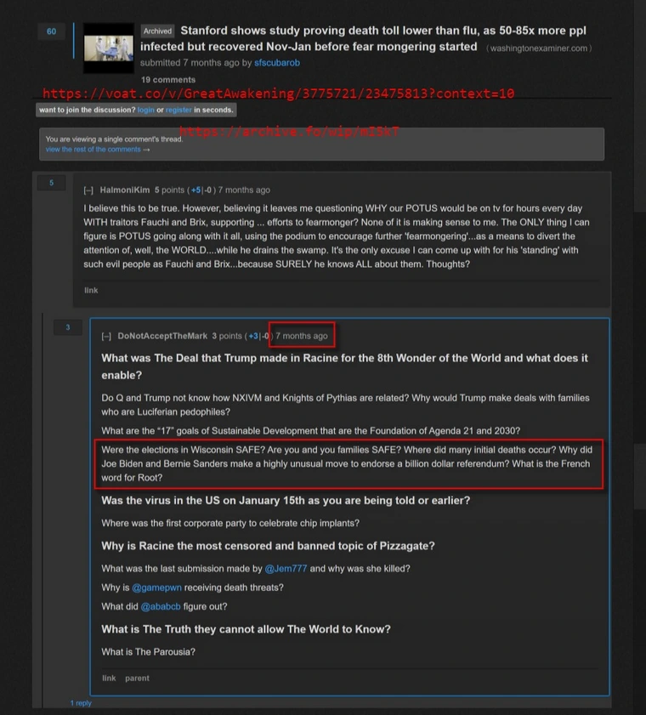Open the @ababcb user mention
646x715 pixels.
pyautogui.click(x=161, y=607)
